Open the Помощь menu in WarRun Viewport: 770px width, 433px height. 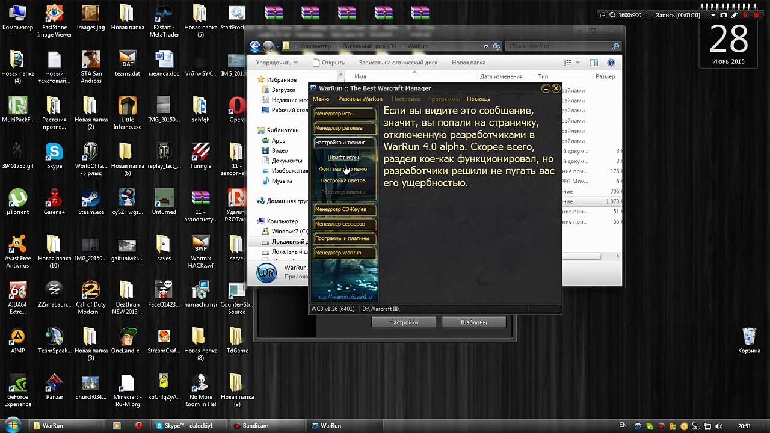(x=478, y=99)
